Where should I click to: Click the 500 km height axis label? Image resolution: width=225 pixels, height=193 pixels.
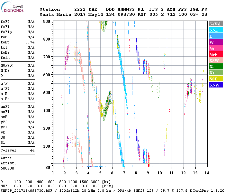click(47, 93)
